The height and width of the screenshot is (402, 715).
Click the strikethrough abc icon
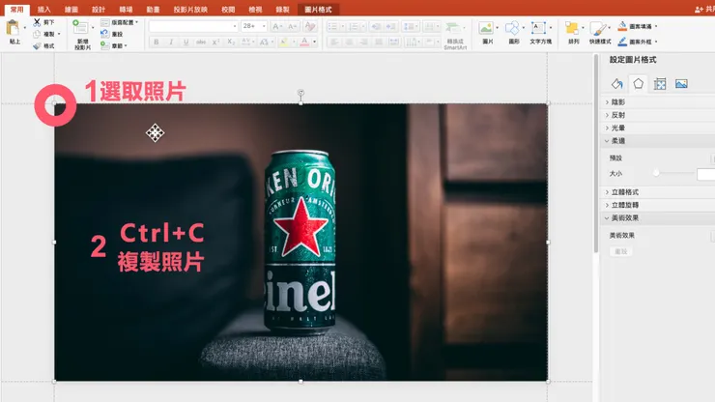coord(201,42)
